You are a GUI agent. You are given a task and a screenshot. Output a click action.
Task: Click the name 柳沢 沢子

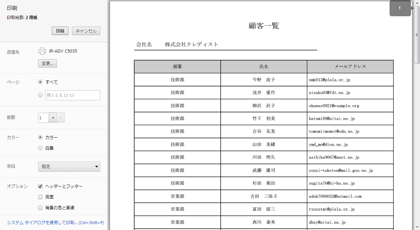[264, 105]
